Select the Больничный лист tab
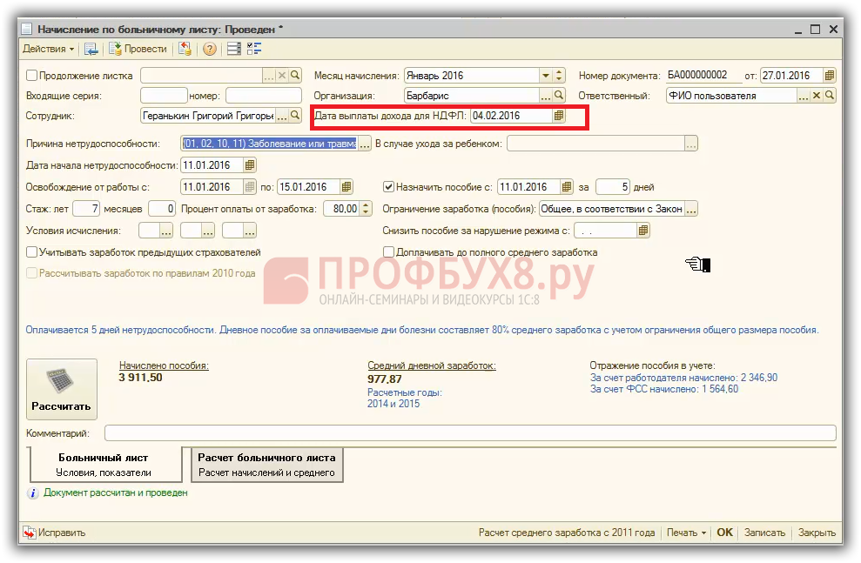 click(x=104, y=465)
